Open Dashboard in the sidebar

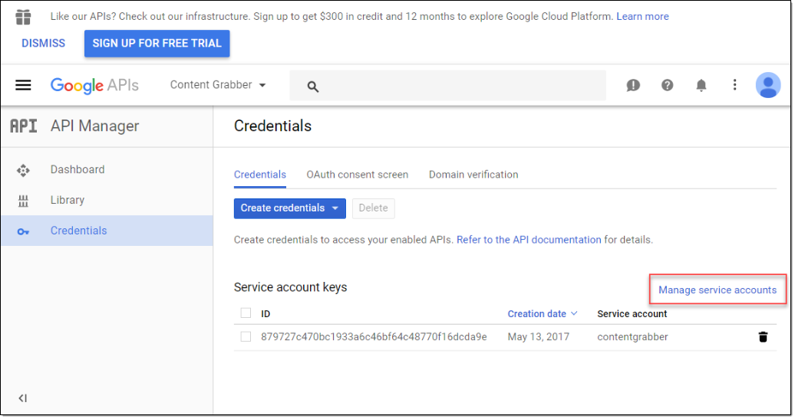(78, 170)
